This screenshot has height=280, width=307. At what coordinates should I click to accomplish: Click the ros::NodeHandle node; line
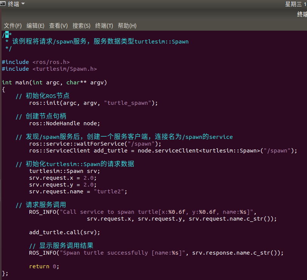(x=65, y=123)
